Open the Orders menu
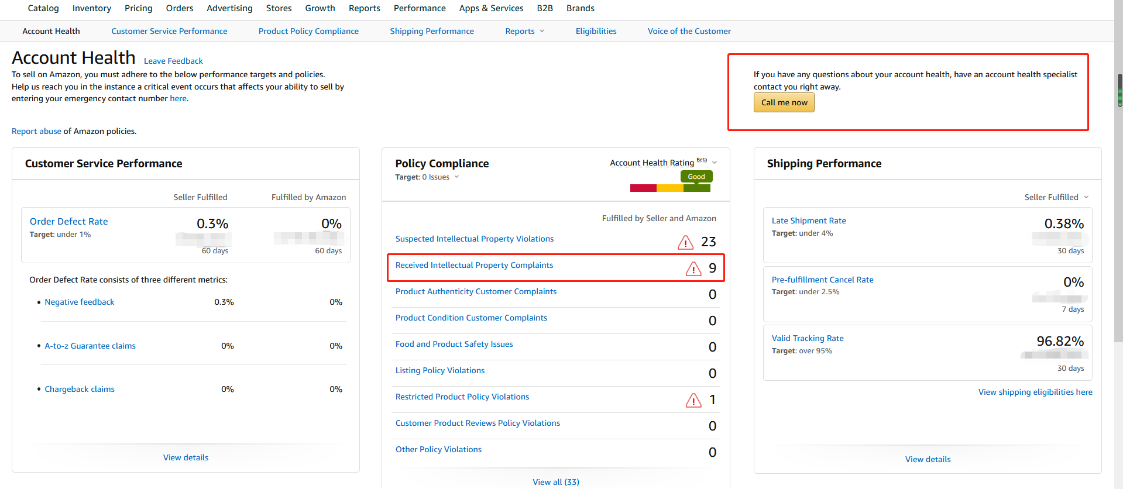 [180, 8]
